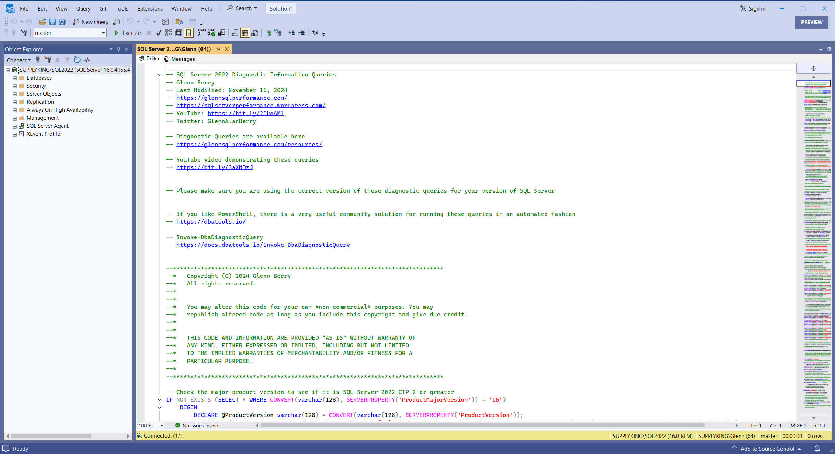This screenshot has height=454, width=835.
Task: Switch to the Messages tab
Action: point(179,59)
